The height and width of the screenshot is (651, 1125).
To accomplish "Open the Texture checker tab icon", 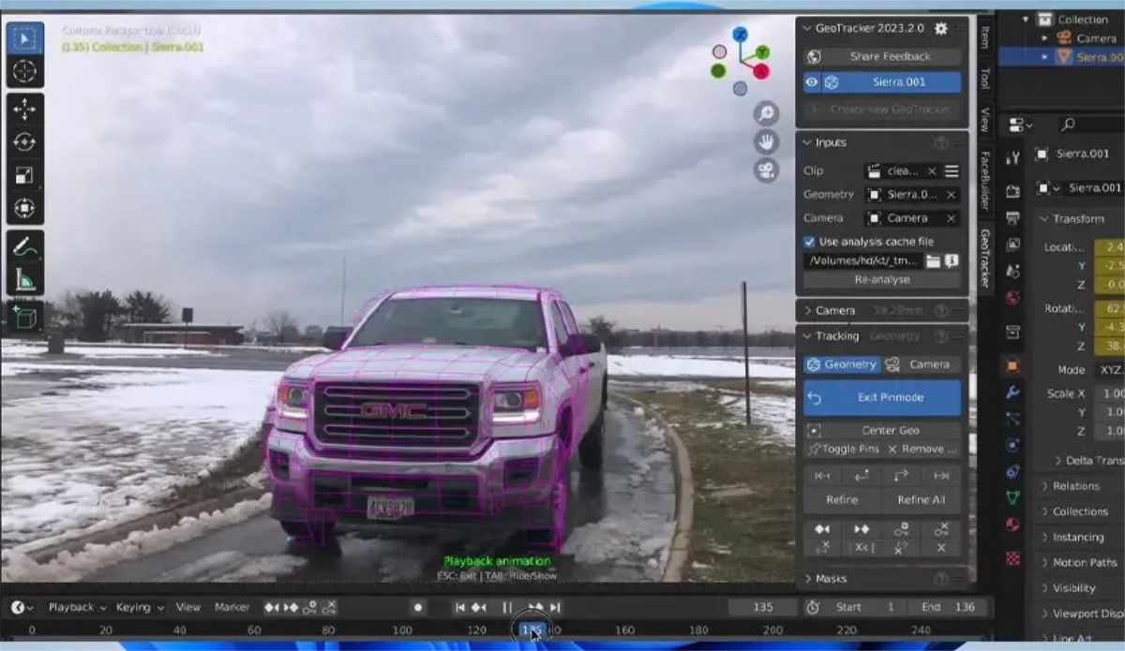I will [x=1012, y=557].
